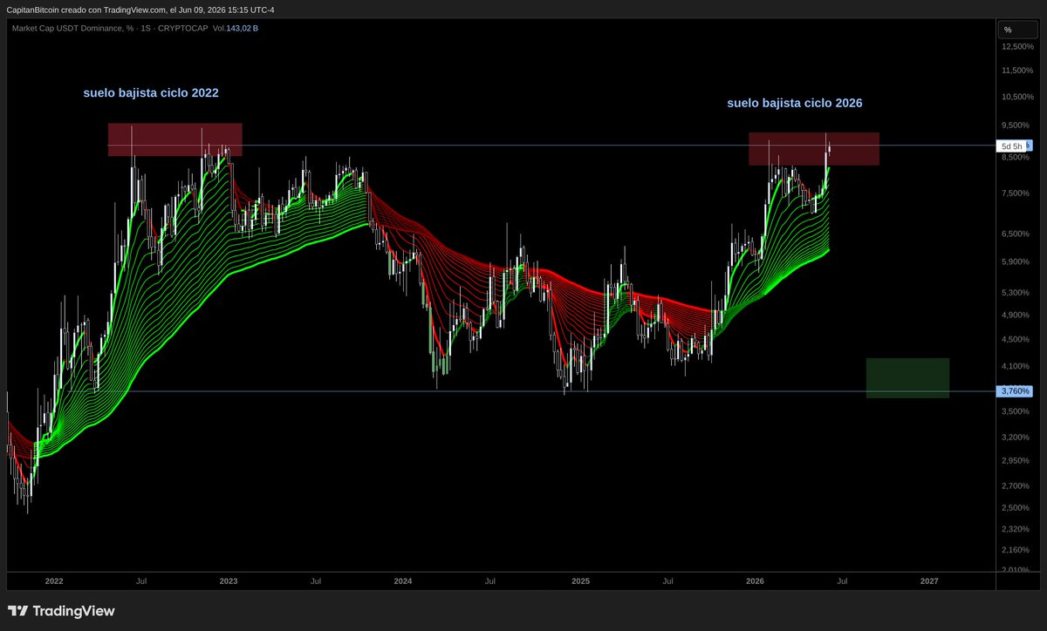Click the 4,900% price axis label
Screen dimensions: 1047x631
1015,315
